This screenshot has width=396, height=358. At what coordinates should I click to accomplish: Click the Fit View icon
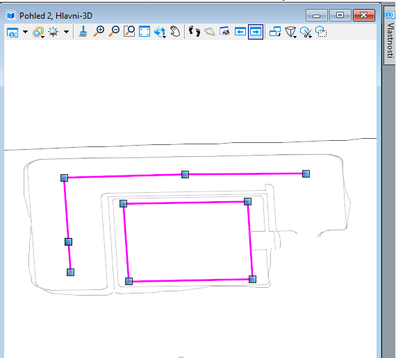tap(145, 32)
